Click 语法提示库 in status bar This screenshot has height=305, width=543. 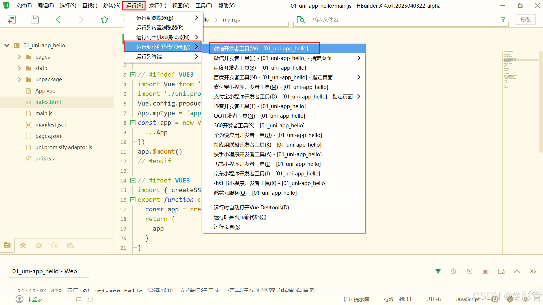point(356,299)
